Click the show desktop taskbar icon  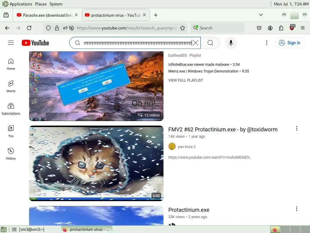pyautogui.click(x=4, y=229)
